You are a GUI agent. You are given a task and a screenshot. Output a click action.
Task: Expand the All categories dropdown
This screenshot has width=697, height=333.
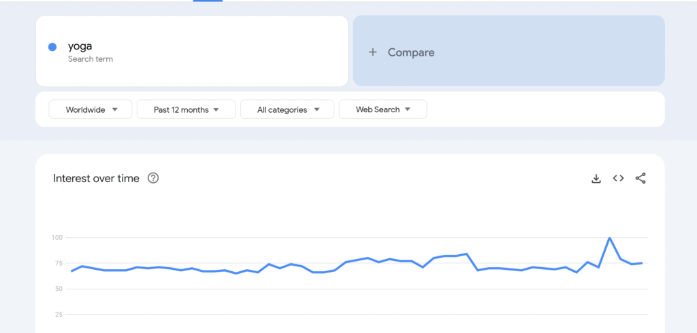[287, 109]
